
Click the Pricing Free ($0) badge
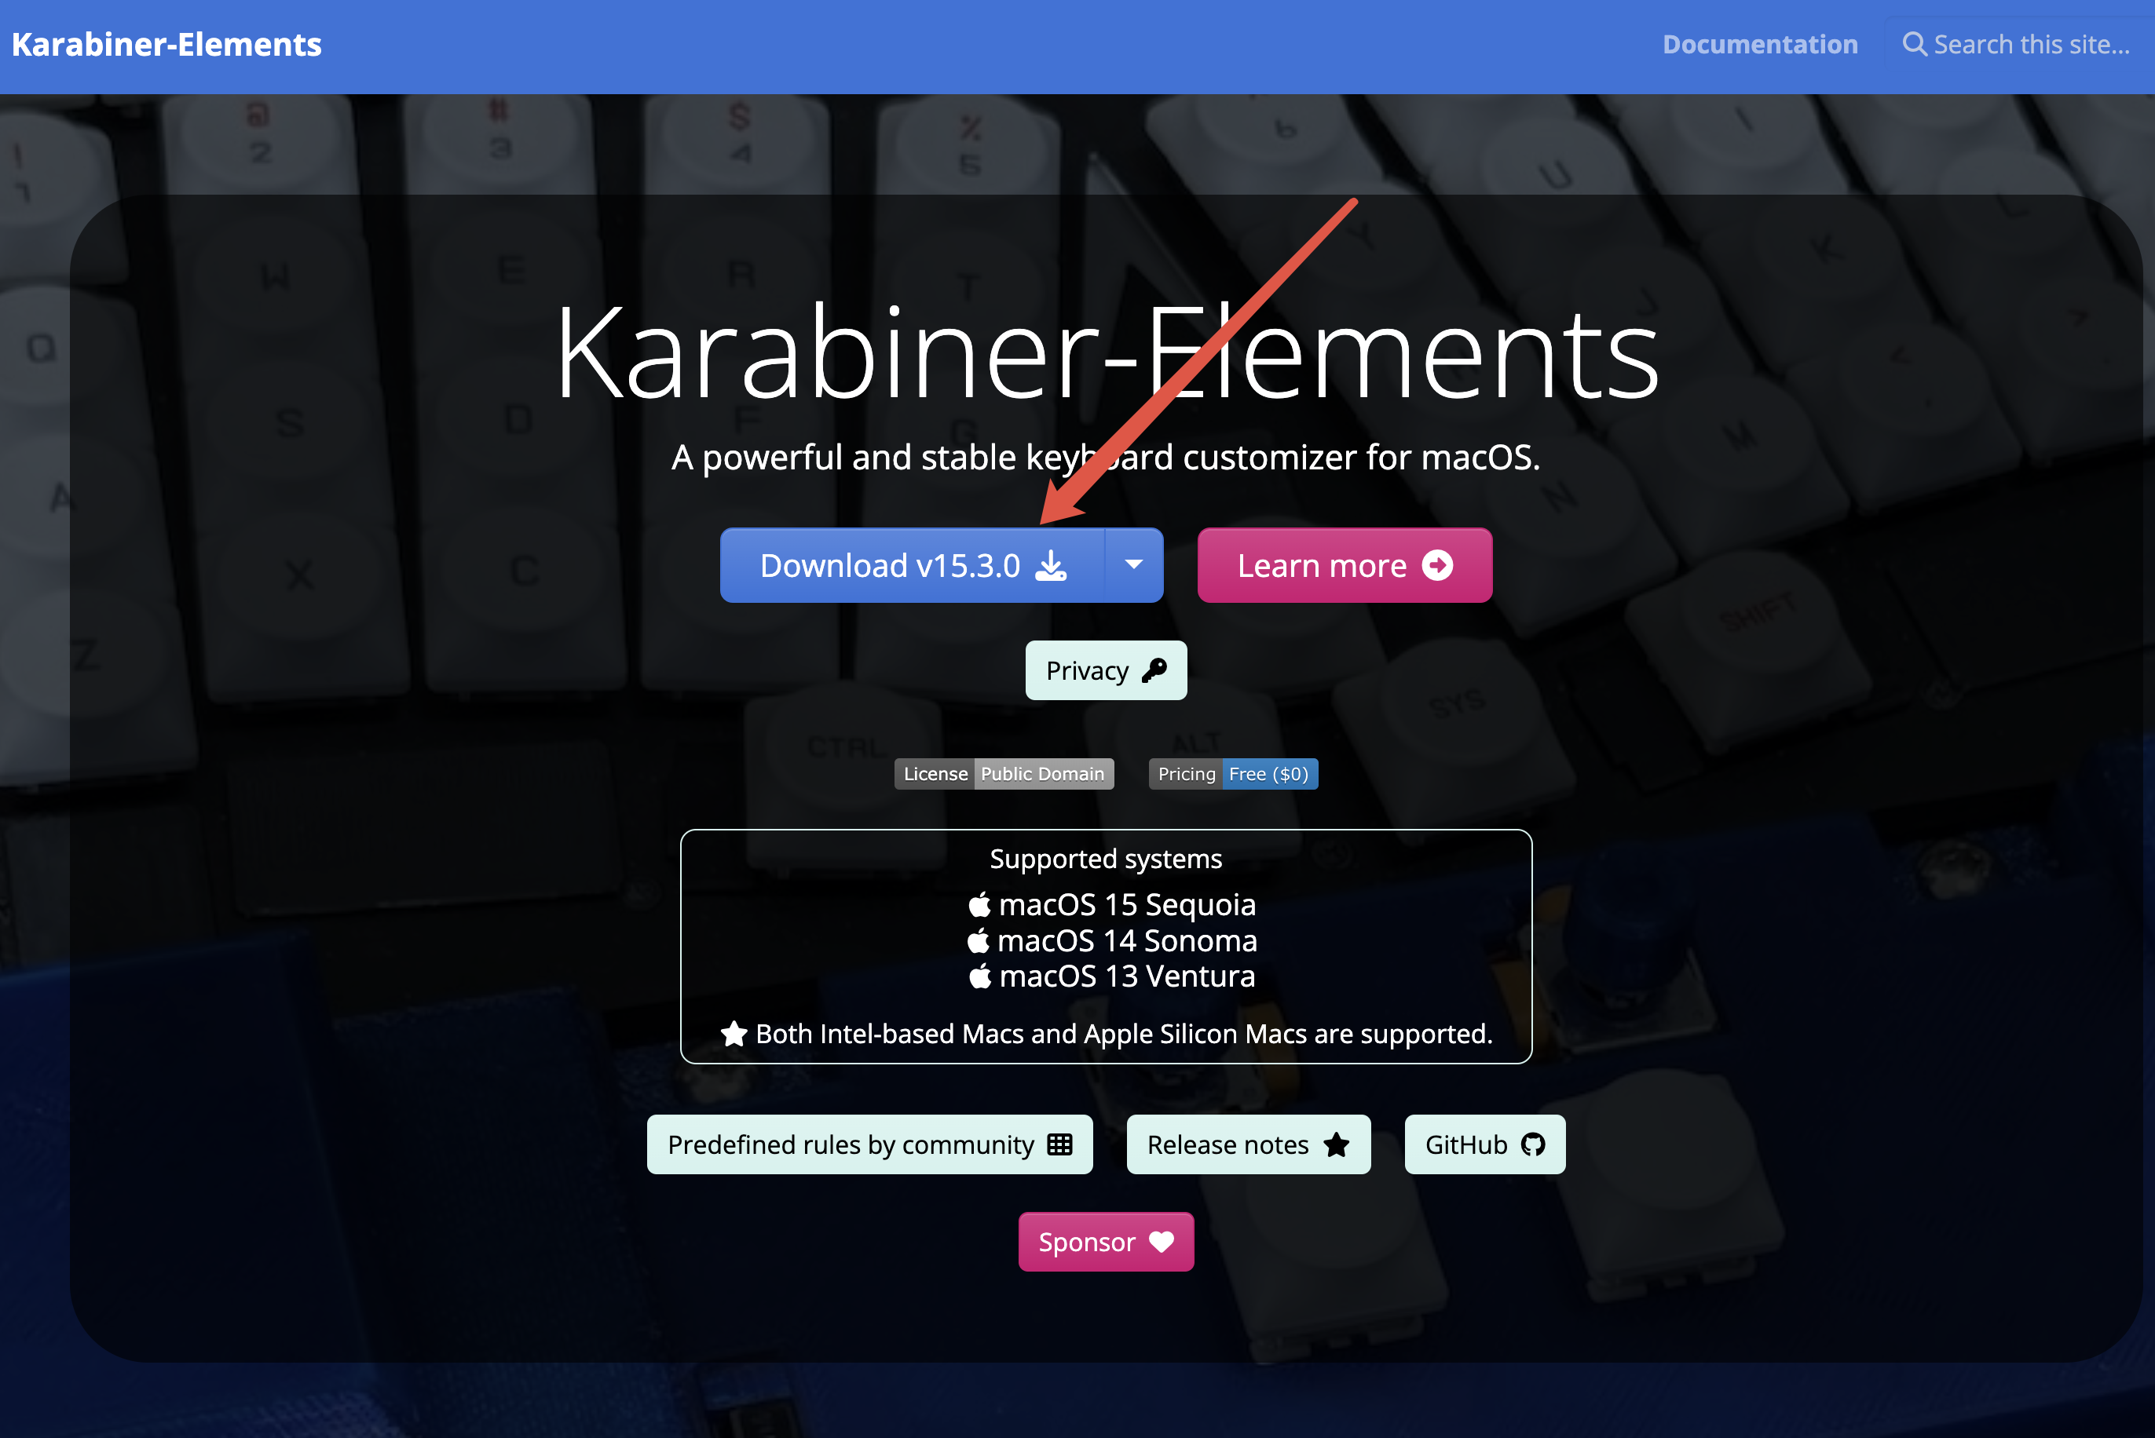(x=1233, y=773)
